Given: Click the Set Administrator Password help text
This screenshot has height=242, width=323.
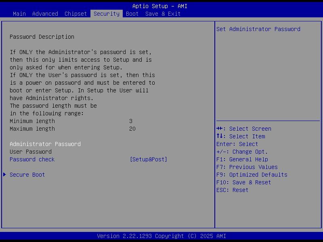Looking at the screenshot, I should point(258,29).
